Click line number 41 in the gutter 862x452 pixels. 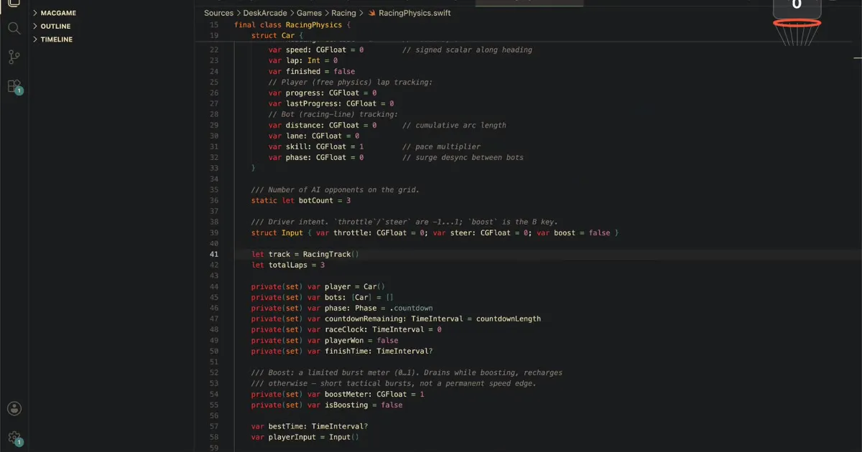[x=213, y=254]
